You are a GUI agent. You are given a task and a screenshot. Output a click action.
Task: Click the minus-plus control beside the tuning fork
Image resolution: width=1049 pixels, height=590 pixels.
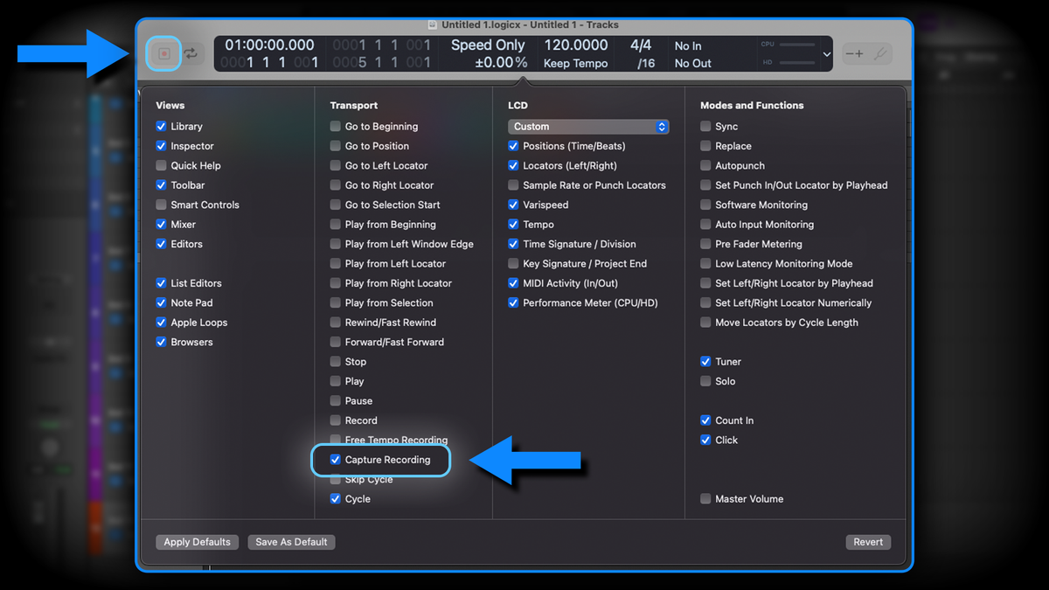(x=855, y=53)
